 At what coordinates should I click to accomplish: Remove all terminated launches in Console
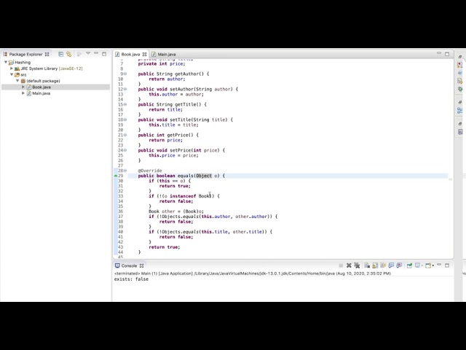click(x=357, y=265)
